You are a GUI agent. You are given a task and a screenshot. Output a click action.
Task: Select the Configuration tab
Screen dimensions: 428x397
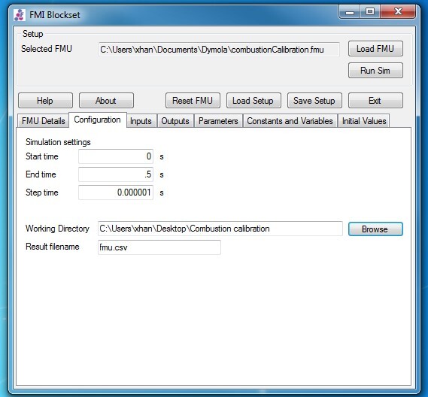tap(98, 120)
